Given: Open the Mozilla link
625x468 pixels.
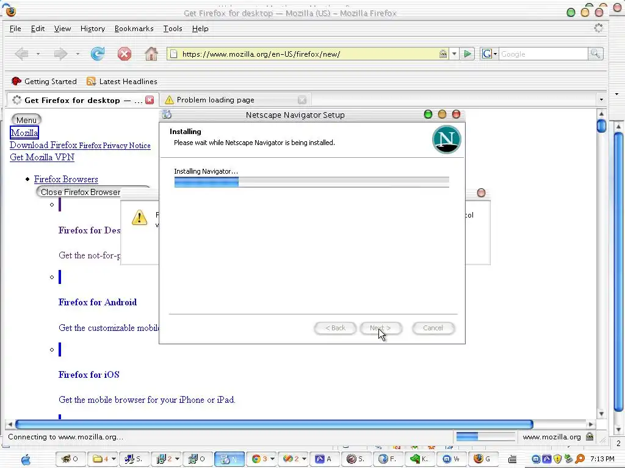Looking at the screenshot, I should (x=24, y=133).
